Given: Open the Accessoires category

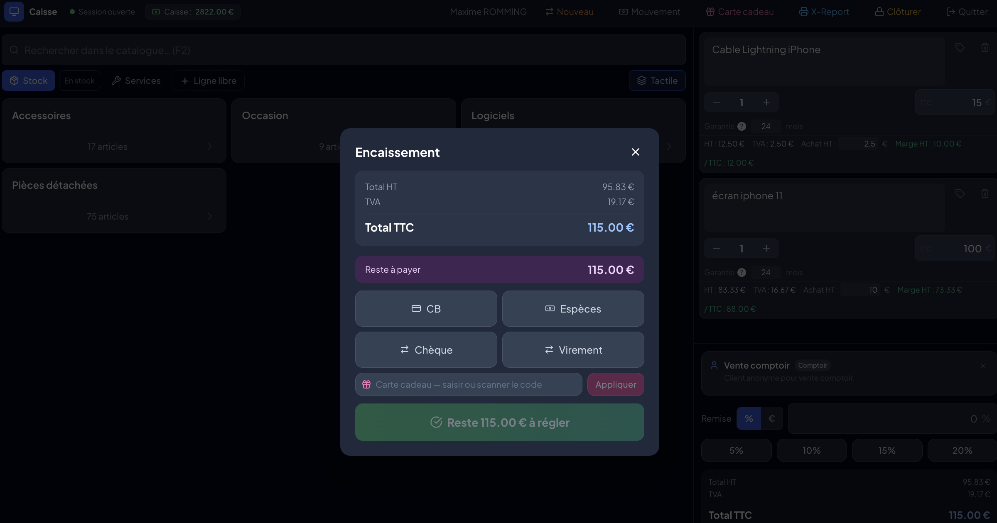Looking at the screenshot, I should (x=114, y=130).
